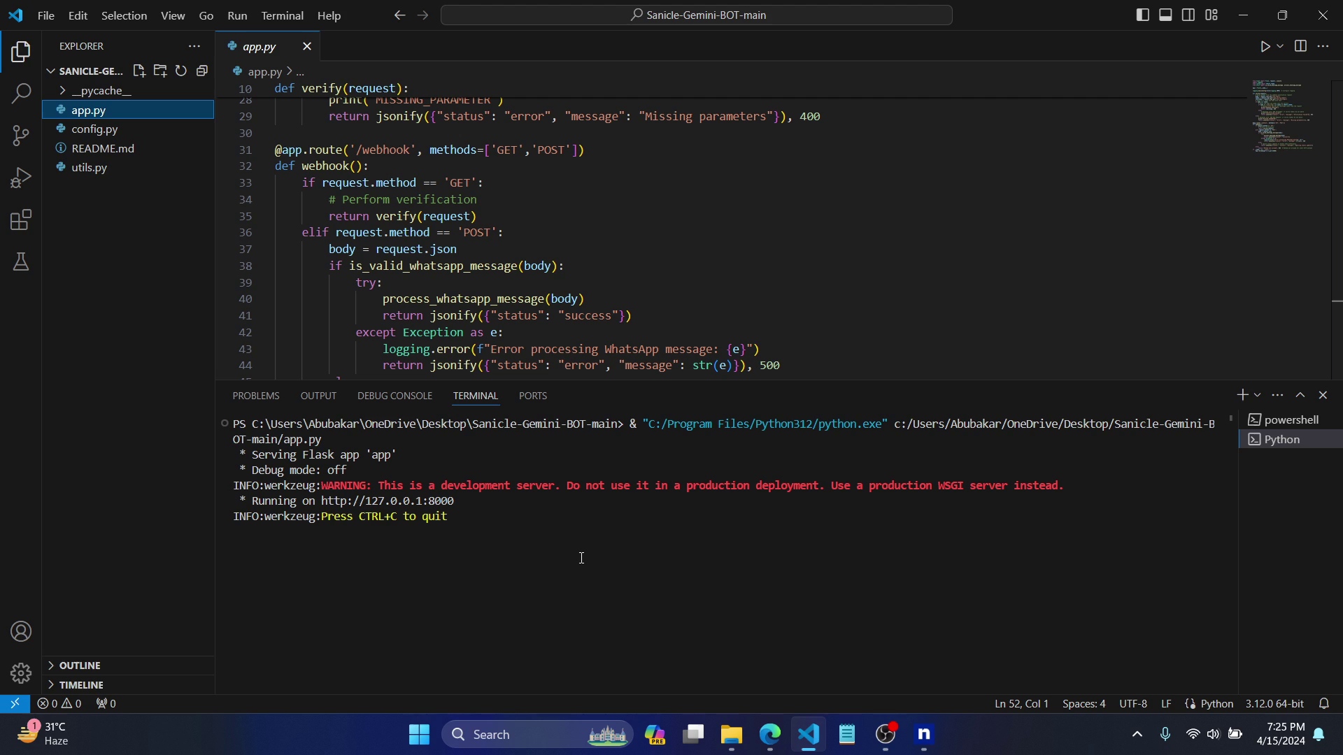Open the Search view in activity bar
Image resolution: width=1343 pixels, height=755 pixels.
21,93
